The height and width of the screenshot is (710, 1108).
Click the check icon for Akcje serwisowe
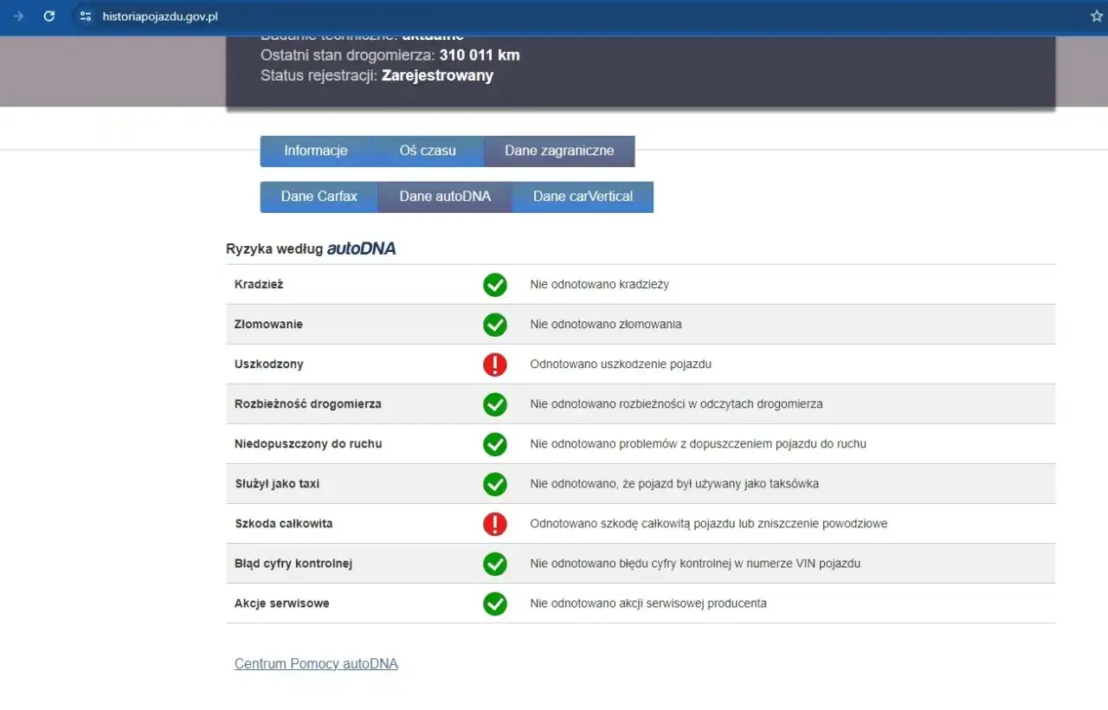click(x=495, y=603)
